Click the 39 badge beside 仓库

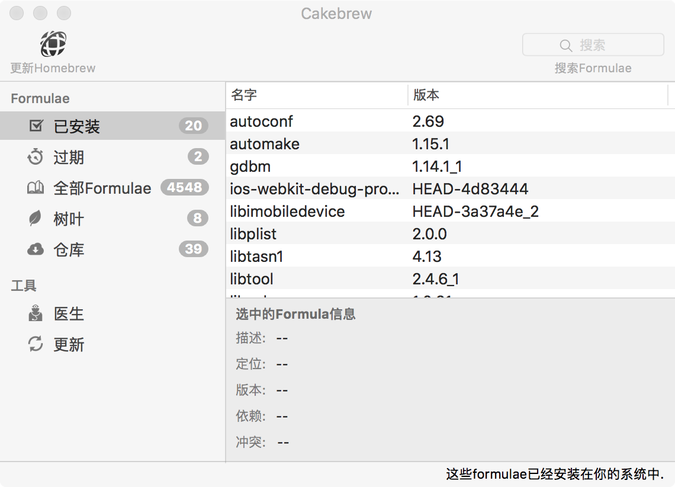pyautogui.click(x=193, y=249)
